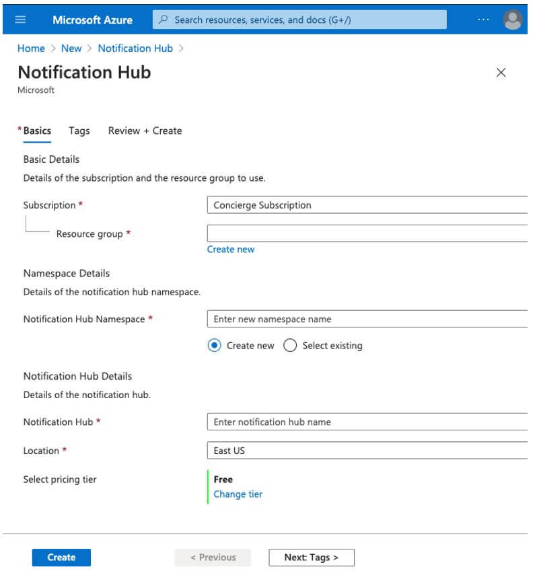This screenshot has width=535, height=573.
Task: Choose the Select existing radio option
Action: click(x=290, y=346)
